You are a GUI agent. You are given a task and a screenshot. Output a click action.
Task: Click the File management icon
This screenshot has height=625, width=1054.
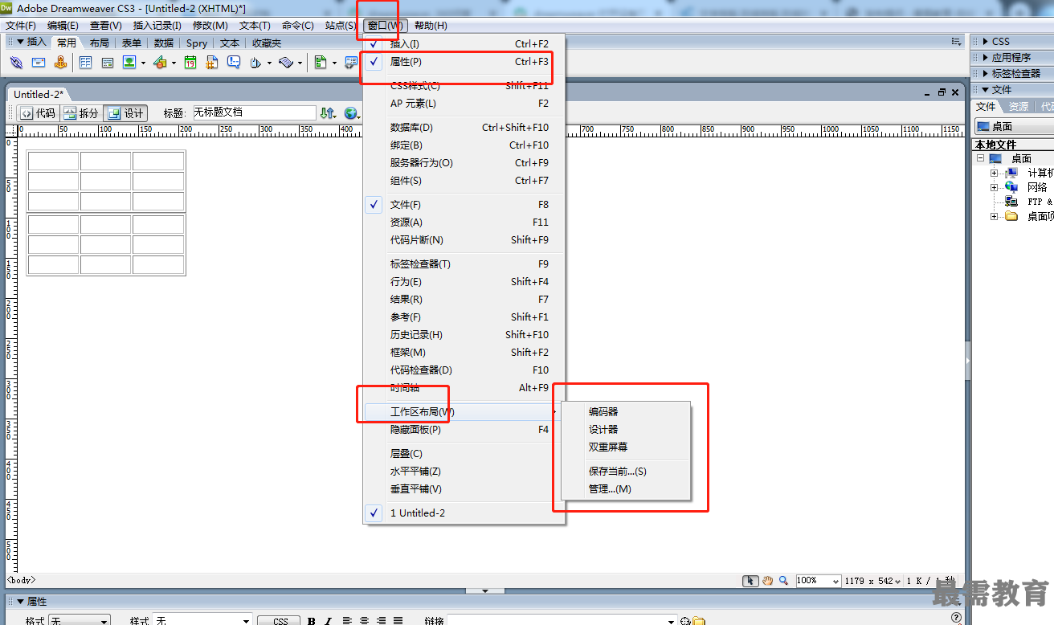coord(327,113)
